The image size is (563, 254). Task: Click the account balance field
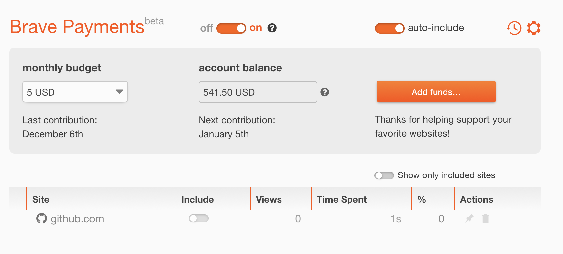coord(257,92)
